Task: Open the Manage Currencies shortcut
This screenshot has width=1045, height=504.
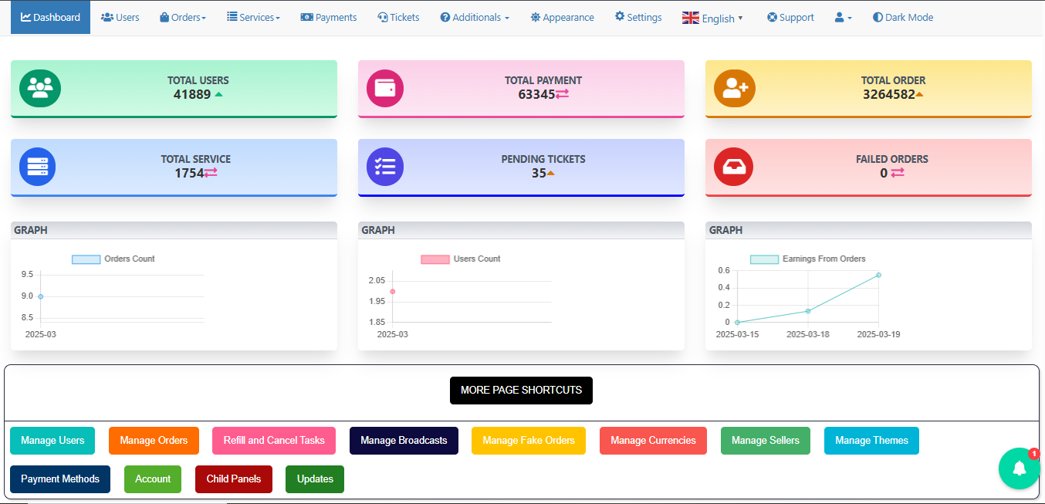Action: 653,441
